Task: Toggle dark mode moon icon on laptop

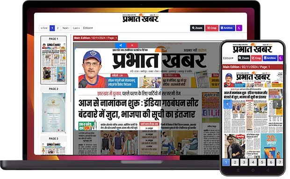Action: 239,28
